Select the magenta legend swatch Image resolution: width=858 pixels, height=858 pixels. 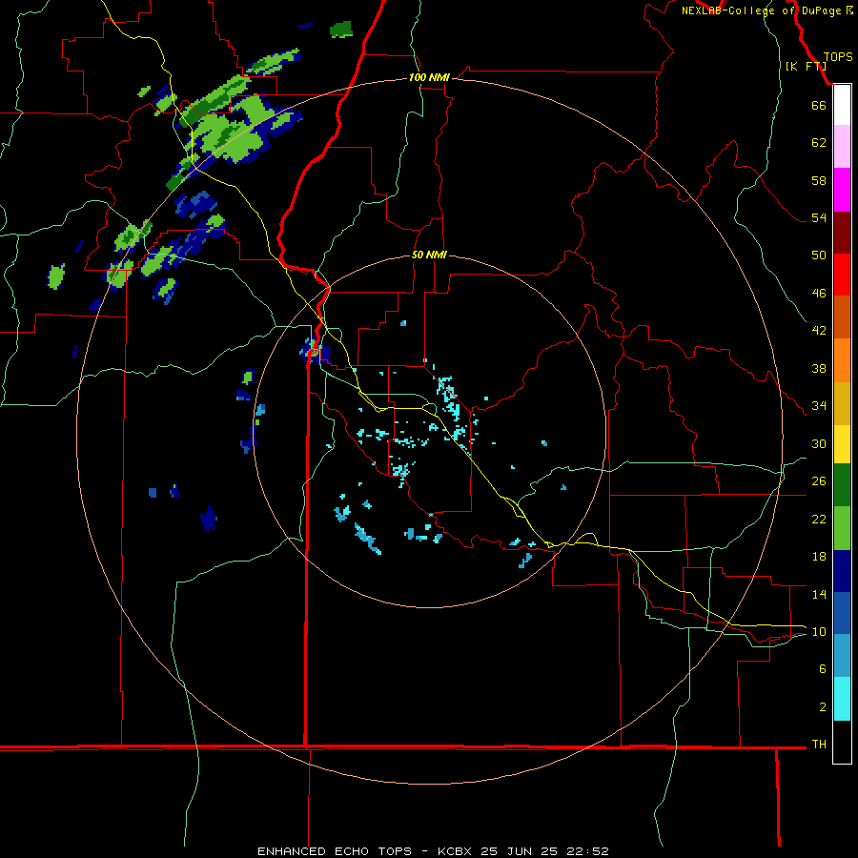pos(842,190)
